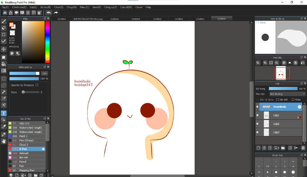The image size is (307, 177).
Task: Switch to the 8d849278e3df17814ece.jpg tab
Action: [x=88, y=19]
